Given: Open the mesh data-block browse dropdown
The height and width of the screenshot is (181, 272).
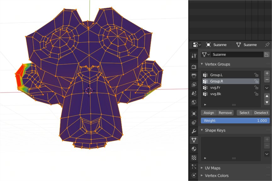Looking at the screenshot, I should [206, 54].
